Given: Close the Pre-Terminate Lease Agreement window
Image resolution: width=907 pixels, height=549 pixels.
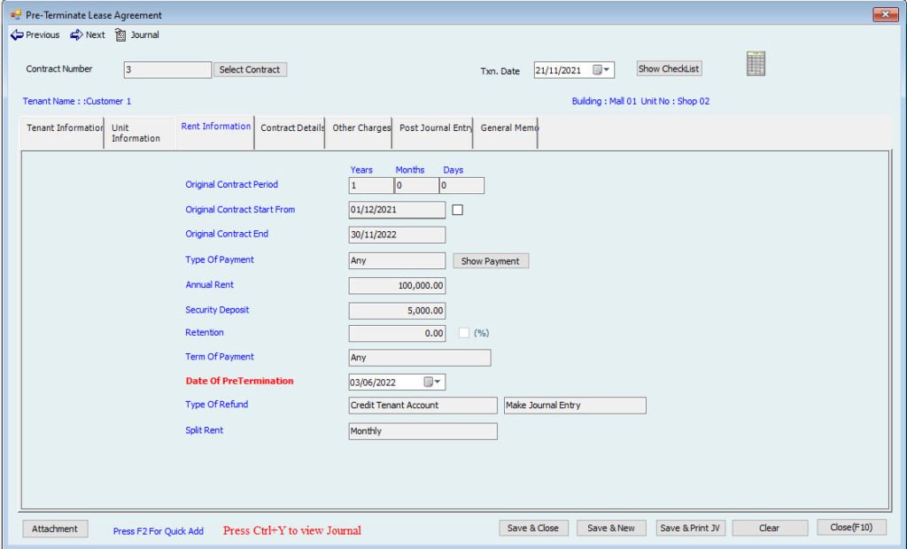Looking at the screenshot, I should pos(885,15).
